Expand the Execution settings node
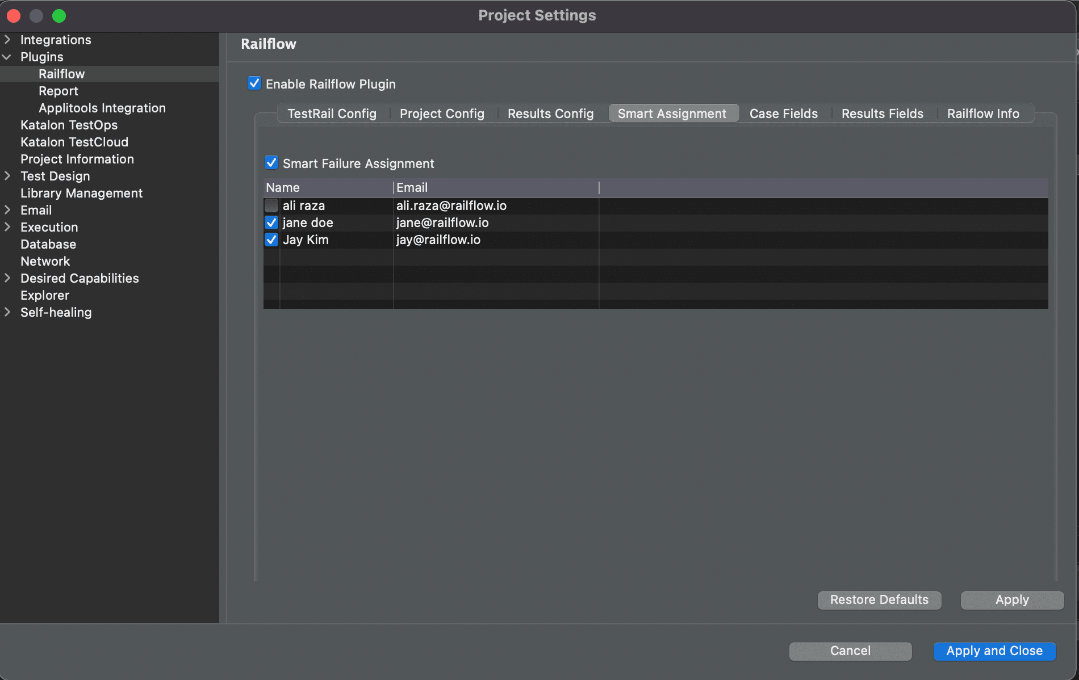 7,227
